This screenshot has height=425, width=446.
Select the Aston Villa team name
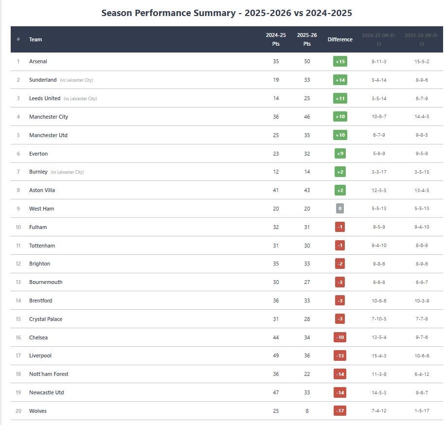pyautogui.click(x=42, y=190)
